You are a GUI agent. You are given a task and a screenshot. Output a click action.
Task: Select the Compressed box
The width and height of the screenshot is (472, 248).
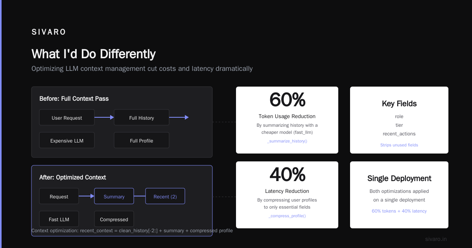(114, 219)
